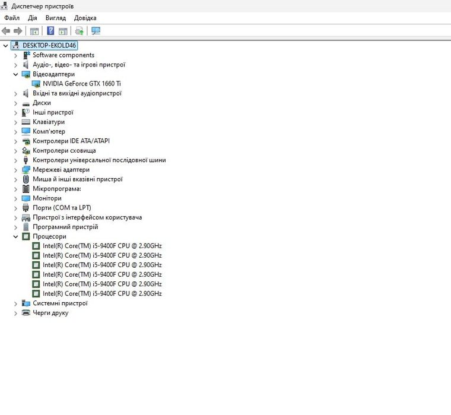This screenshot has width=451, height=415.
Task: Click the Back arrow toolbar icon
Action: pos(6,31)
